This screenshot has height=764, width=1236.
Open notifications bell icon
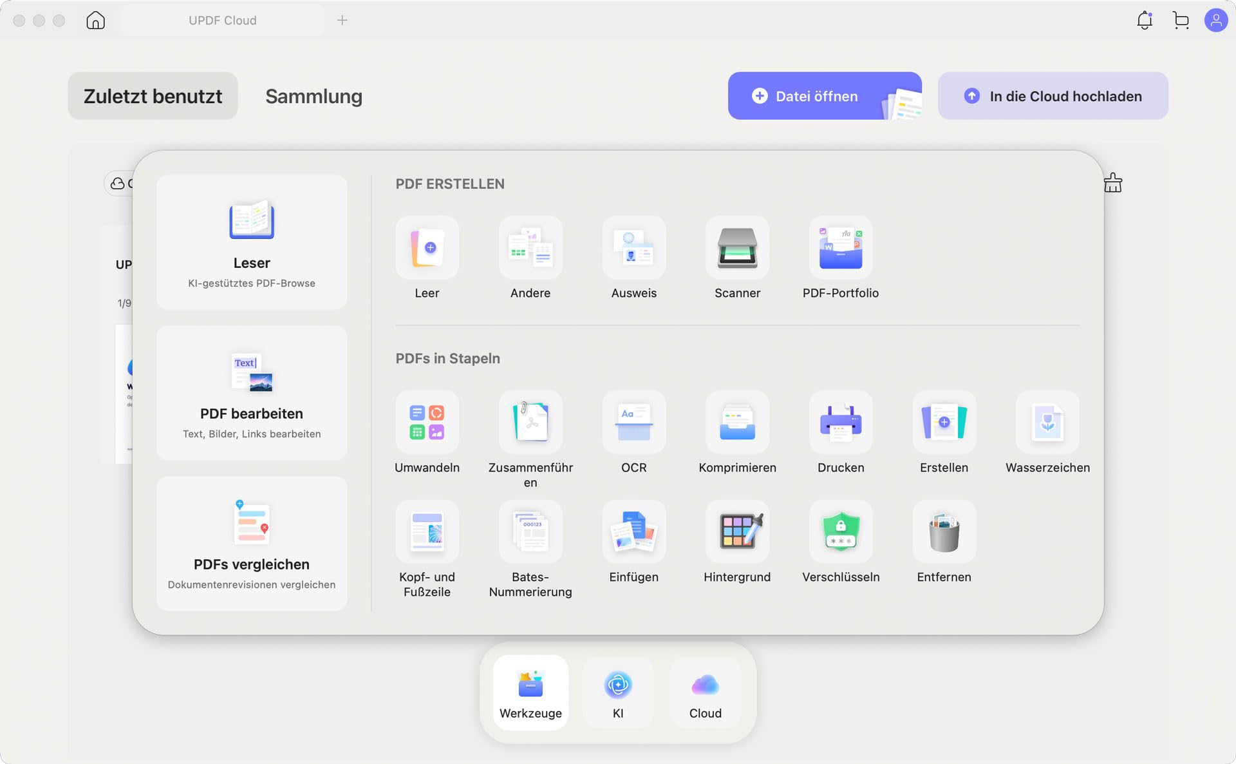(1145, 21)
